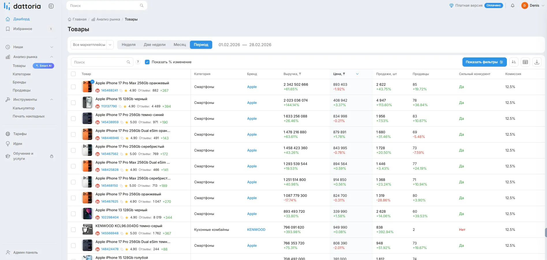Click the start date 01.02.2026
This screenshot has width=547, height=260.
coord(229,45)
